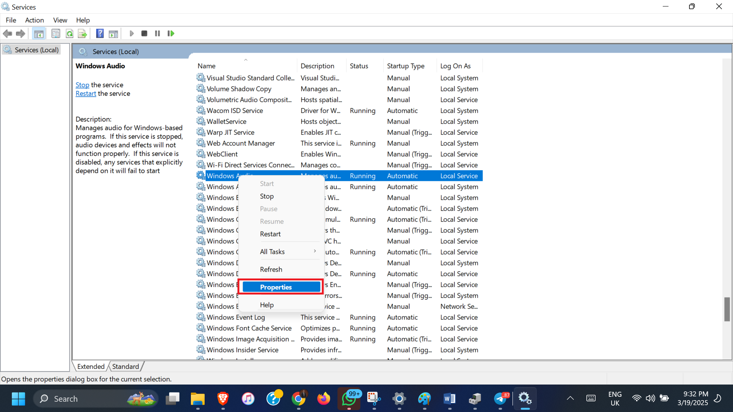Screen dimensions: 733x412
Task: Click the Export List toolbar icon
Action: [82, 34]
